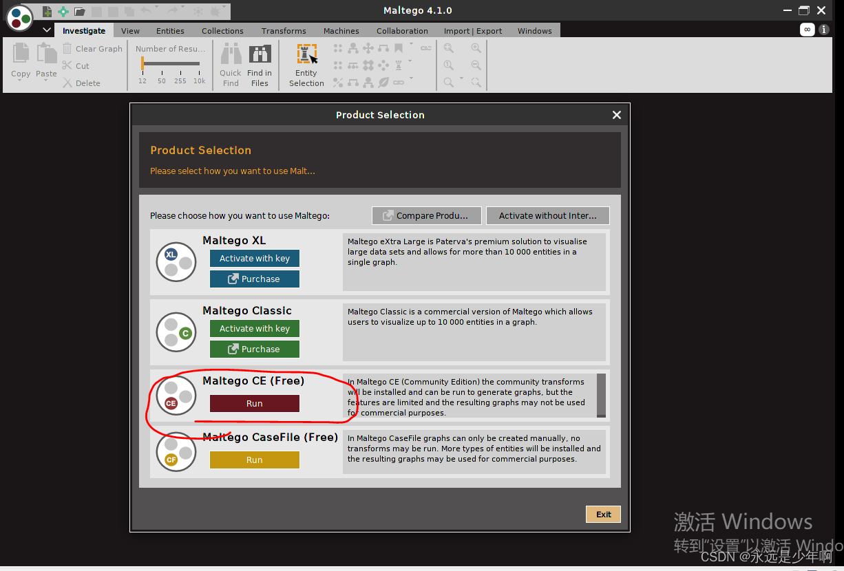This screenshot has height=571, width=844.
Task: Click the Maltego Classic product logo
Action: point(176,332)
